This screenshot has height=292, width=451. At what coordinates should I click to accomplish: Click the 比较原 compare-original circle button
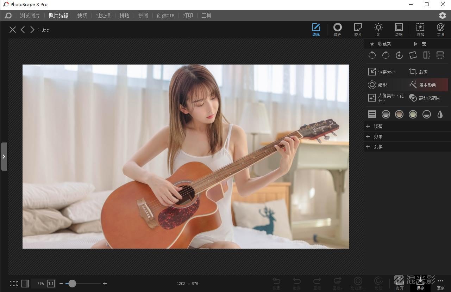click(358, 283)
